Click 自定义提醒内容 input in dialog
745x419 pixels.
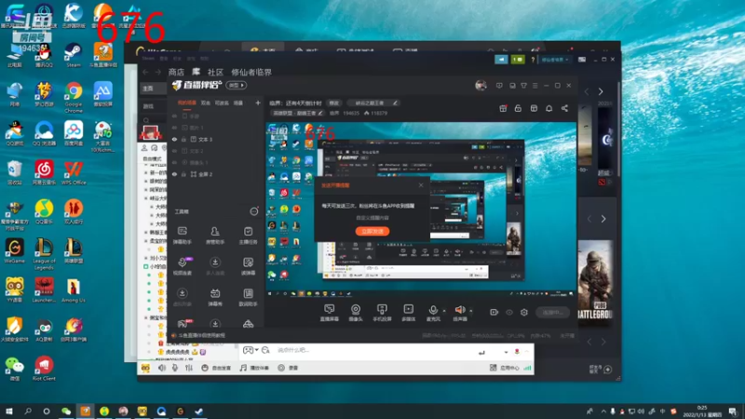[372, 218]
